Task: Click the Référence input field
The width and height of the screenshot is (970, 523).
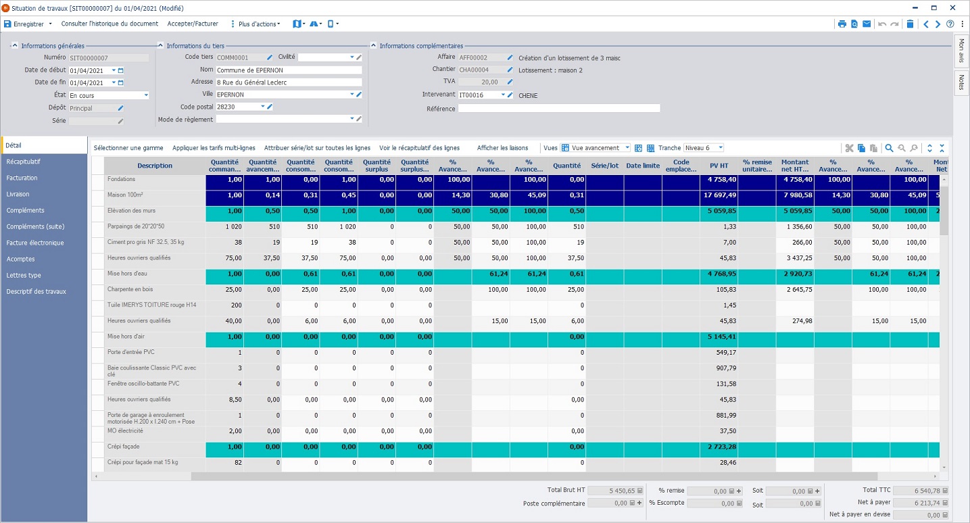Action: pyautogui.click(x=559, y=108)
